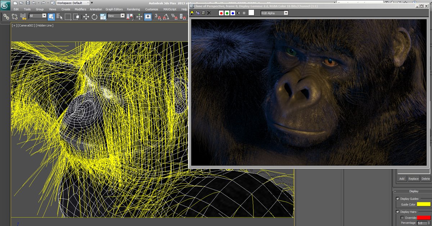The height and width of the screenshot is (226, 432).
Task: Open the Hidden Line shading menu
Action: pos(44,26)
